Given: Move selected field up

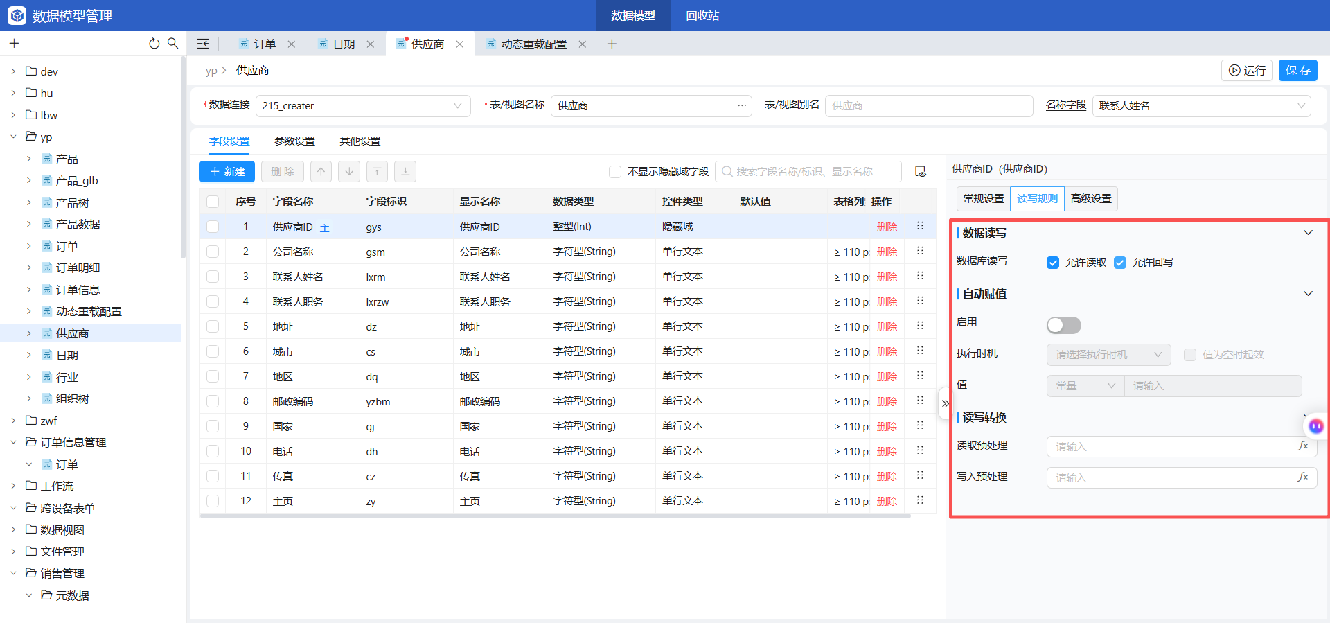Looking at the screenshot, I should pyautogui.click(x=321, y=171).
